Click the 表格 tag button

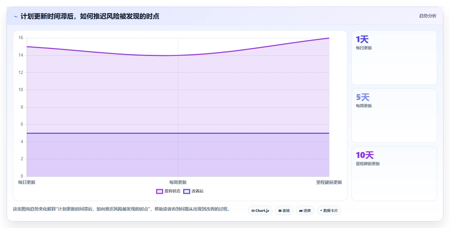[x=284, y=211]
